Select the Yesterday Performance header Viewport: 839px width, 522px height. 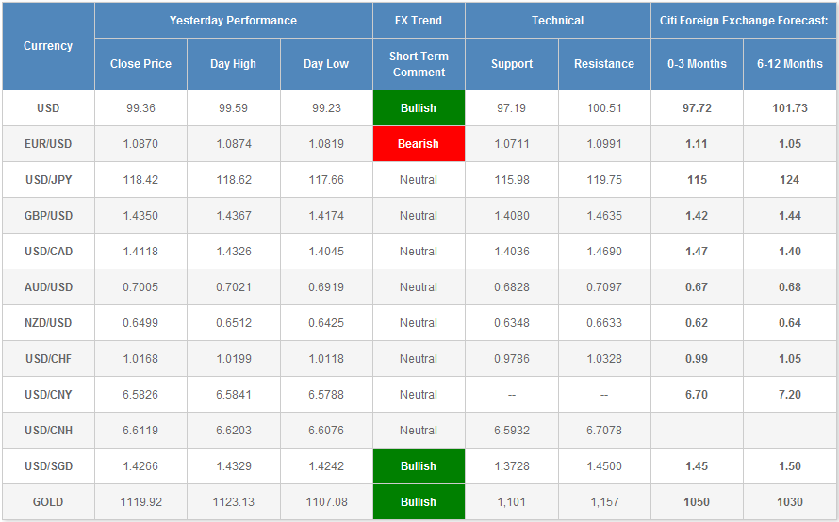pos(233,21)
